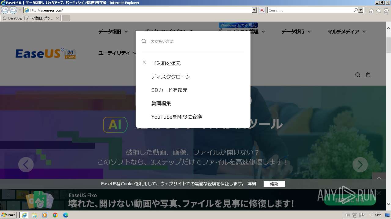Click the IE forward navigation arrow
This screenshot has height=219, width=391.
(x=13, y=10)
